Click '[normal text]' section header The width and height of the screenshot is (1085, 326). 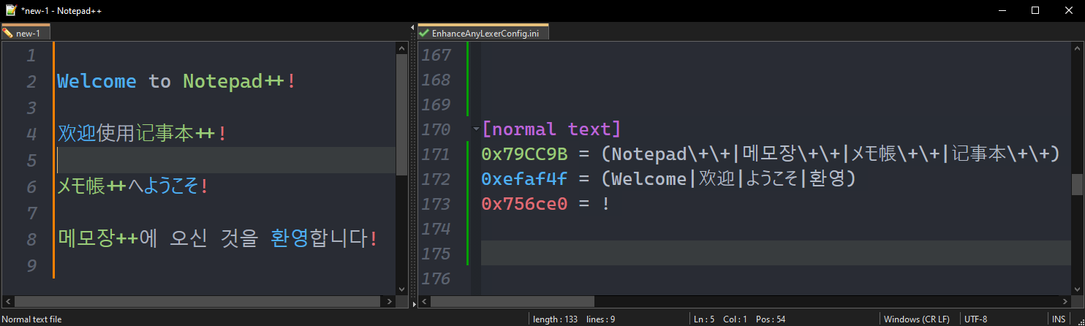[551, 129]
